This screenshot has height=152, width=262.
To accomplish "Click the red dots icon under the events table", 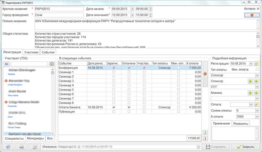I will point(205,138).
